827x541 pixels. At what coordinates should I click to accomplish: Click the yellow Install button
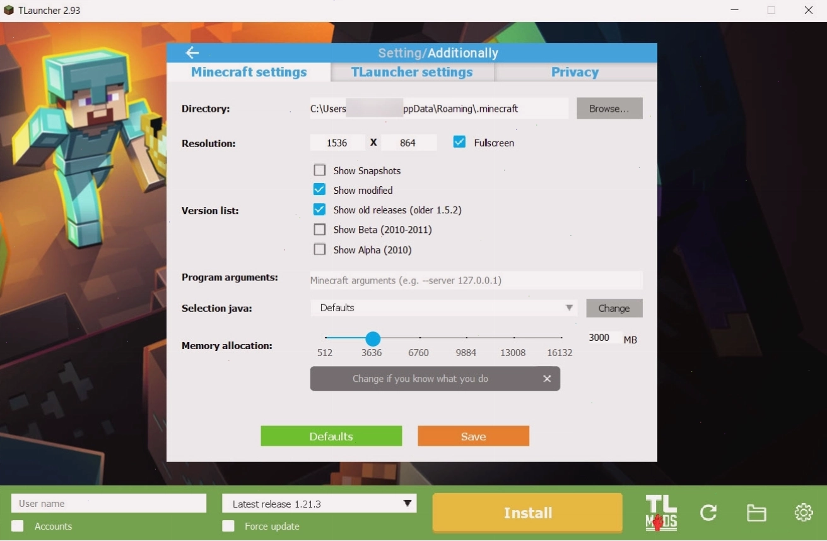click(x=527, y=513)
